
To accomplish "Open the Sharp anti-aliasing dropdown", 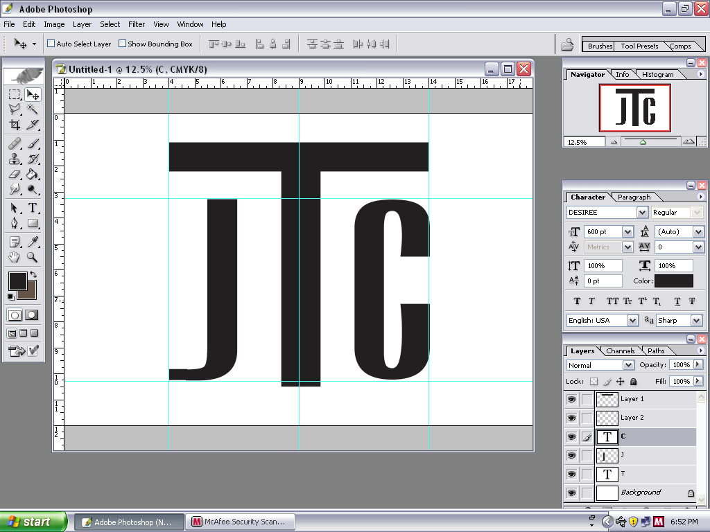I will click(698, 321).
